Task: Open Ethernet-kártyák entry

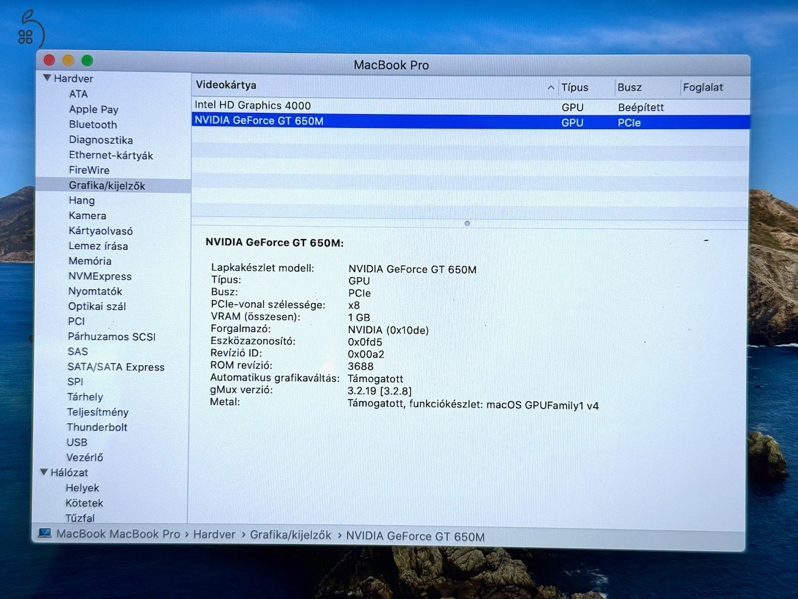Action: [x=111, y=155]
